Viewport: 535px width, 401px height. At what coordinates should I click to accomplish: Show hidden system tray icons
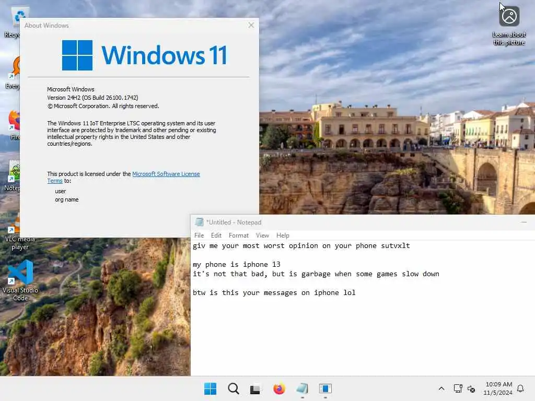[441, 388]
